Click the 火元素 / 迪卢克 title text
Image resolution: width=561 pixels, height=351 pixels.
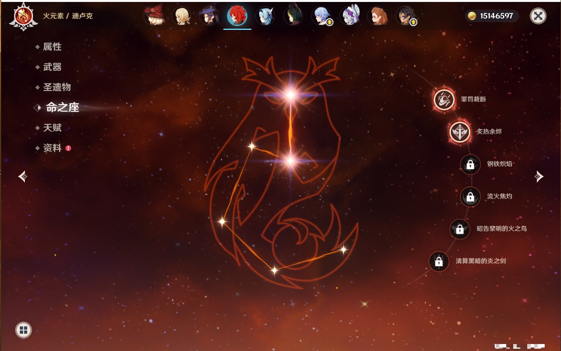68,16
